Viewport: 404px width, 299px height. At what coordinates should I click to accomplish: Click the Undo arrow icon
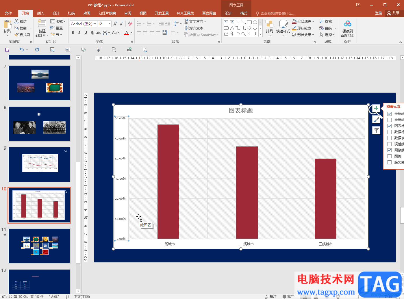point(22,50)
